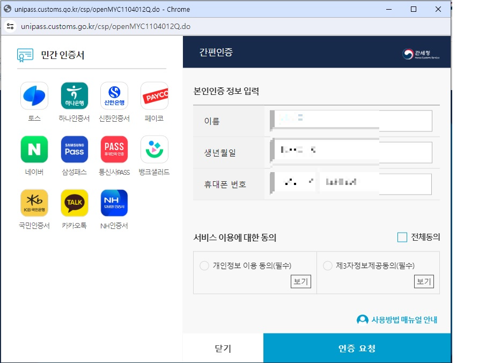Pick the carrier PASS (통신사PASS) icon
This screenshot has width=486, height=363.
click(114, 149)
